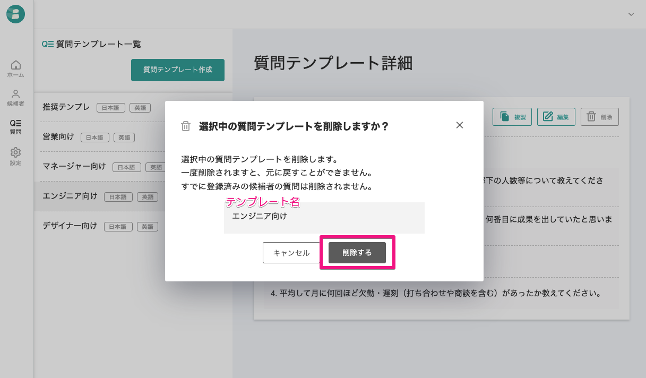
Task: Click the 削除 button in detail panel
Action: [x=600, y=117]
